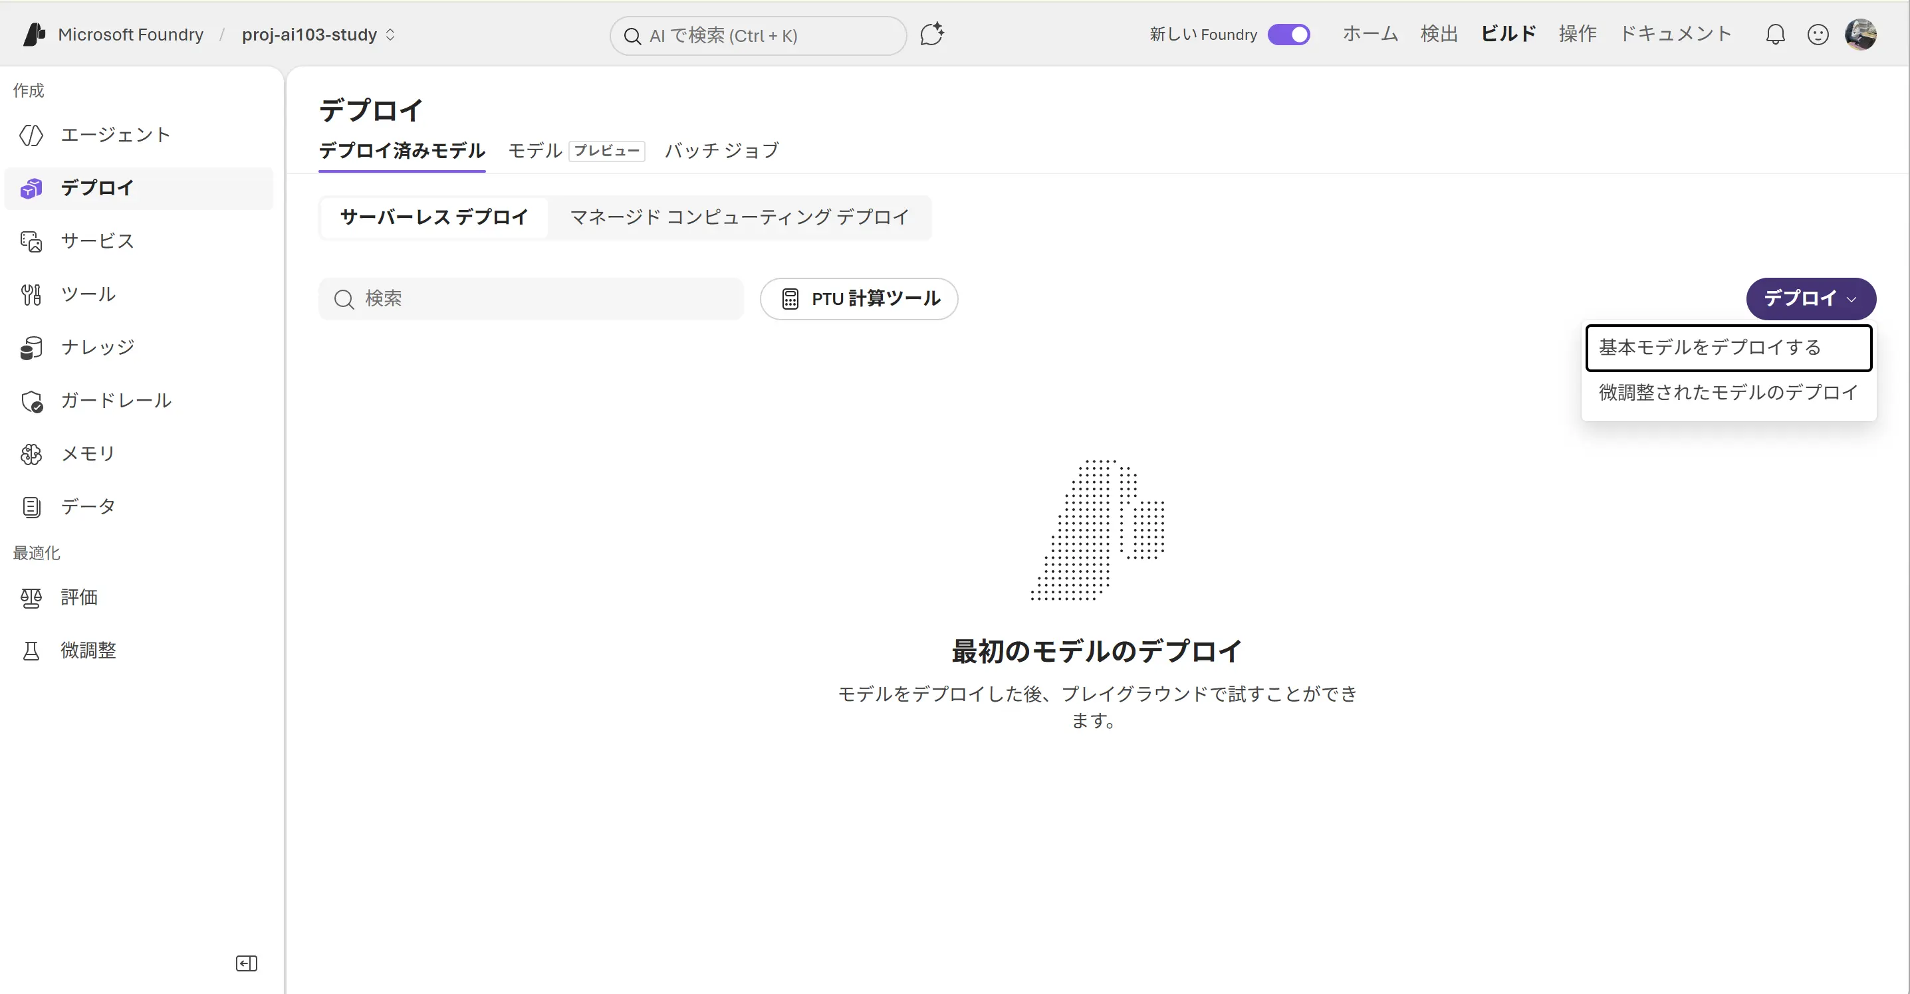Click the Microsoft Foundry breadcrumb link
This screenshot has width=1910, height=994.
130,34
